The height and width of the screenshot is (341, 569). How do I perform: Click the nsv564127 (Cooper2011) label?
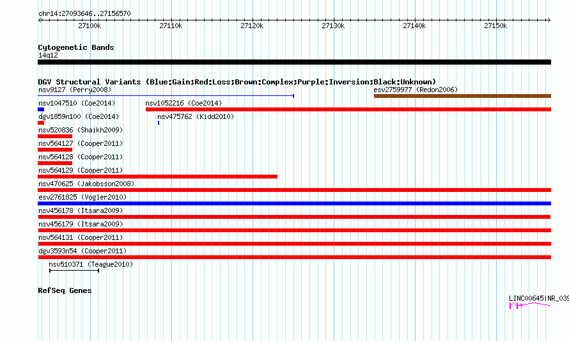click(81, 143)
